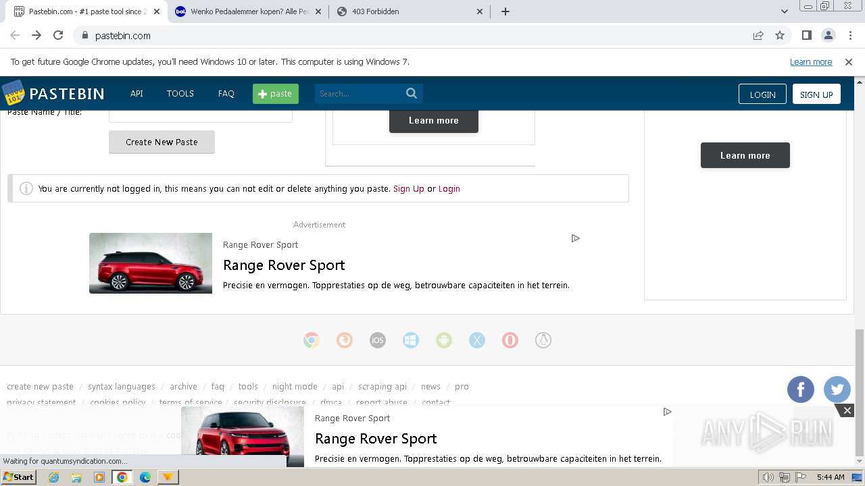
Task: Click the footer create new paste link
Action: [x=40, y=387]
